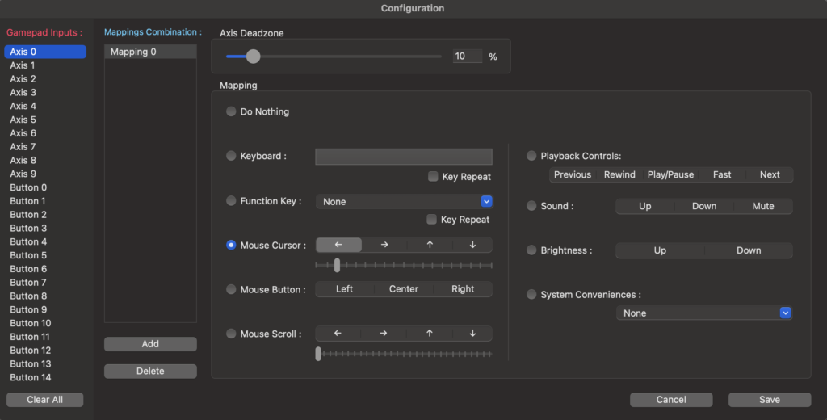This screenshot has height=420, width=827.
Task: Select down arrow in Mouse Cursor row
Action: point(472,245)
